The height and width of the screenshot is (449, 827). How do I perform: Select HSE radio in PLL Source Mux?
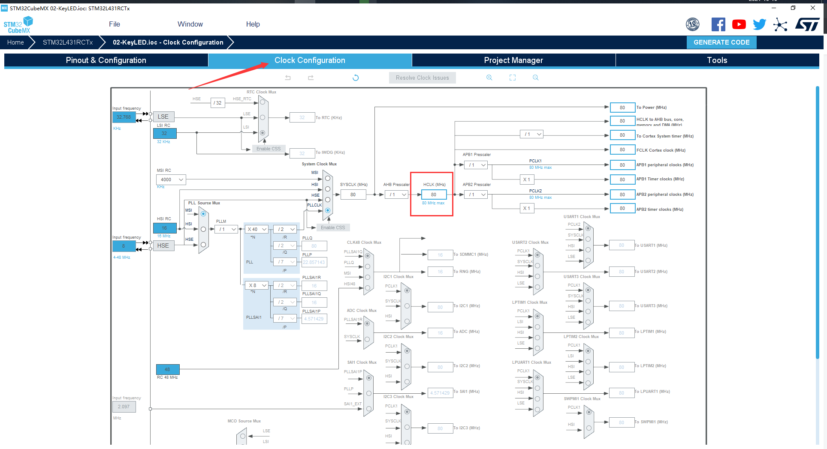[203, 245]
